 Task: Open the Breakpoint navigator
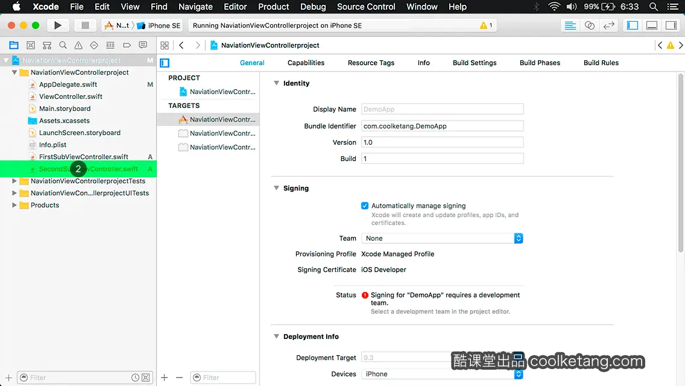pos(127,45)
